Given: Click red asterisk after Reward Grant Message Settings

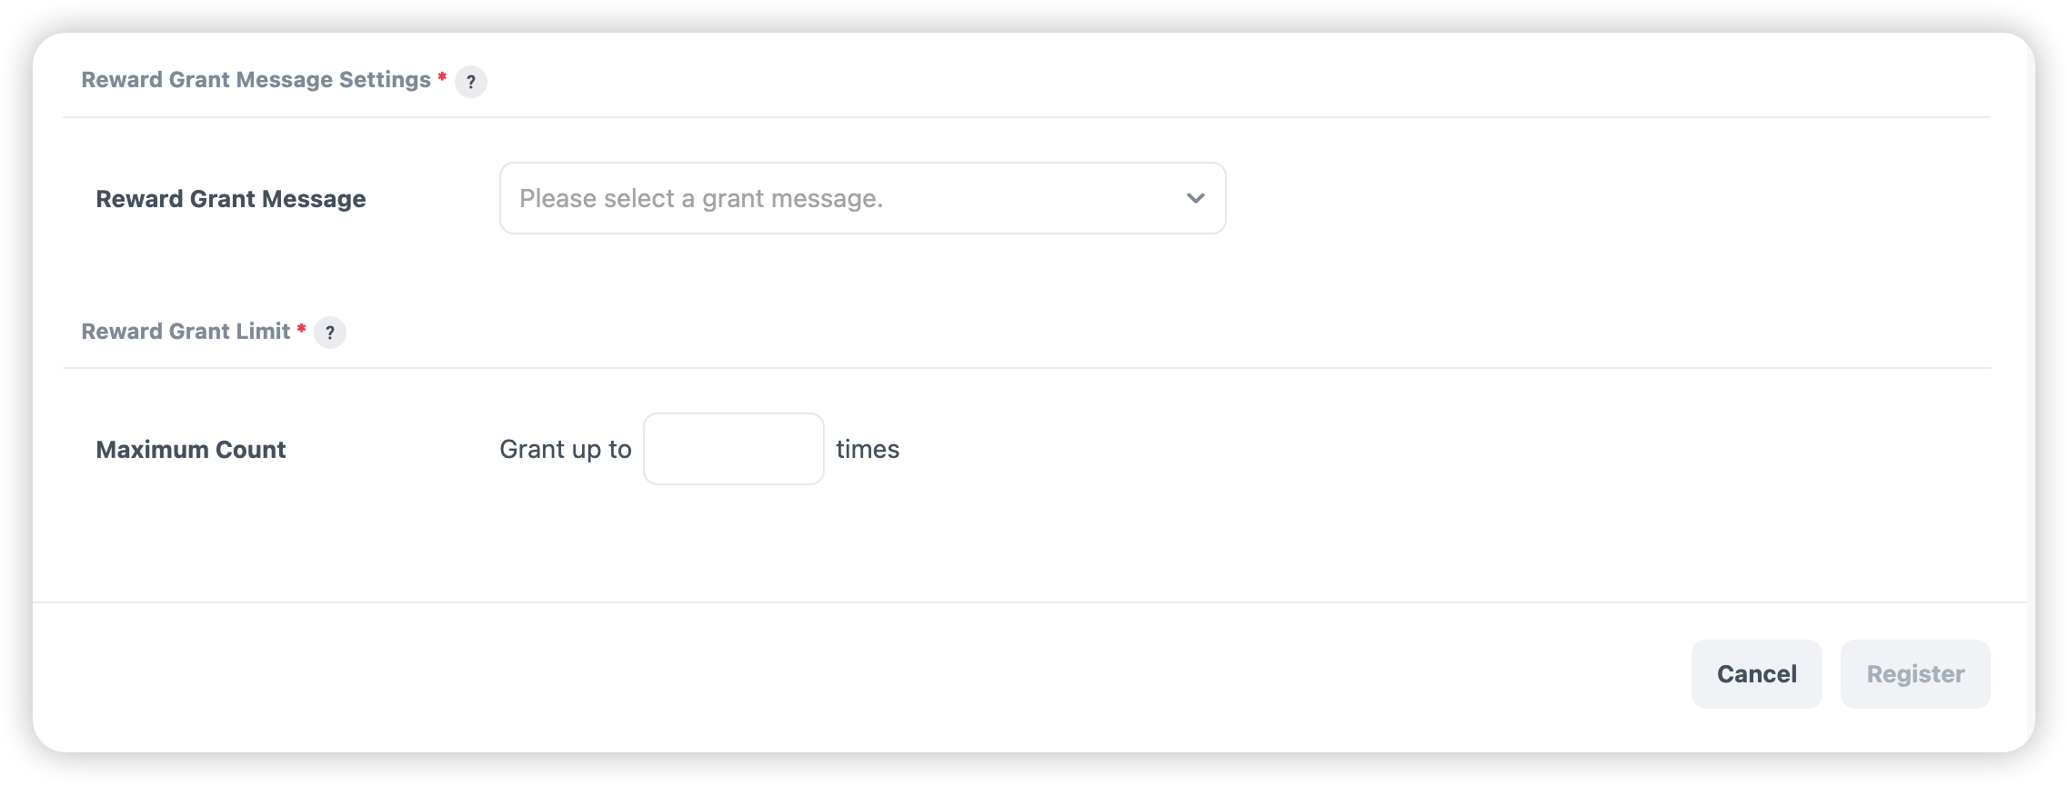Looking at the screenshot, I should coord(442,77).
